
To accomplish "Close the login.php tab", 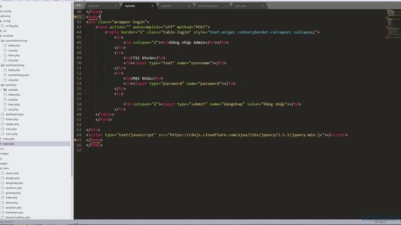I will (x=152, y=6).
